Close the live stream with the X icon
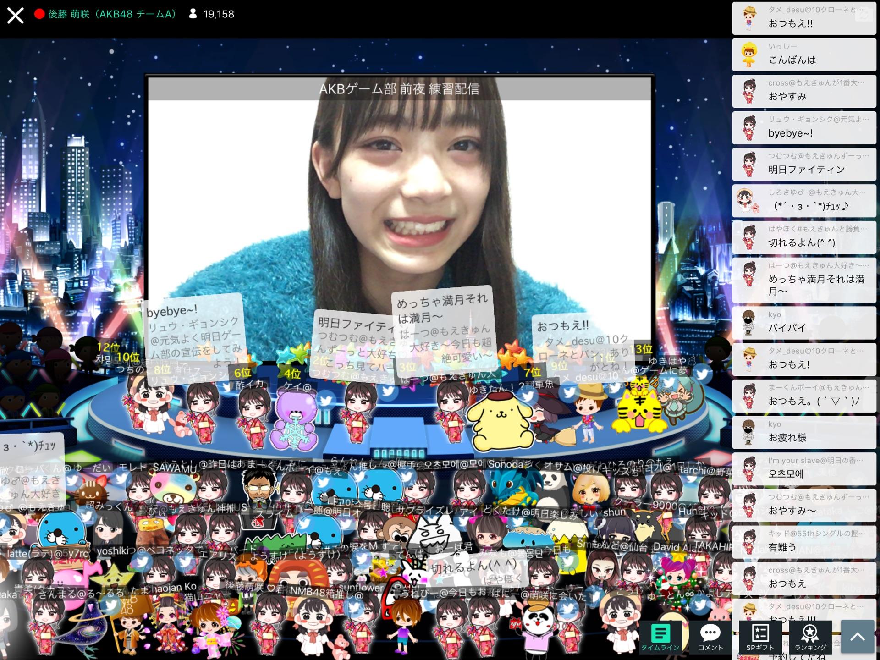 pyautogui.click(x=15, y=15)
